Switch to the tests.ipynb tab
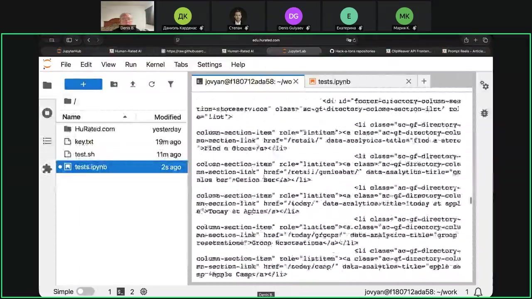 tap(334, 82)
